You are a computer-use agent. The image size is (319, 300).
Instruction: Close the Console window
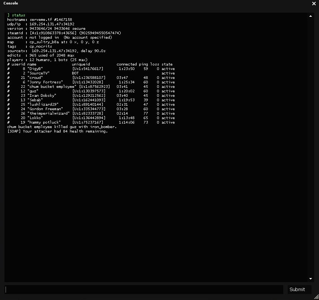point(313,4)
